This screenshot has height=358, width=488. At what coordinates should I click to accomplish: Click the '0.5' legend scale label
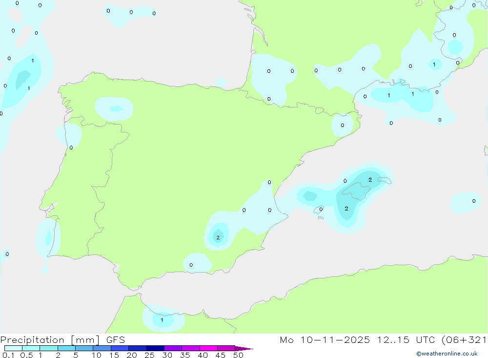point(26,355)
